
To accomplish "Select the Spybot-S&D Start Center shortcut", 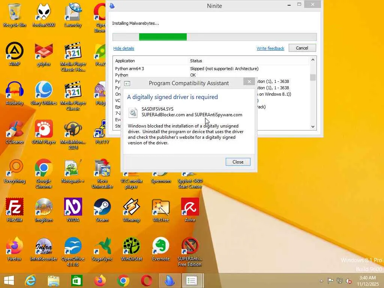I will pos(190,181).
